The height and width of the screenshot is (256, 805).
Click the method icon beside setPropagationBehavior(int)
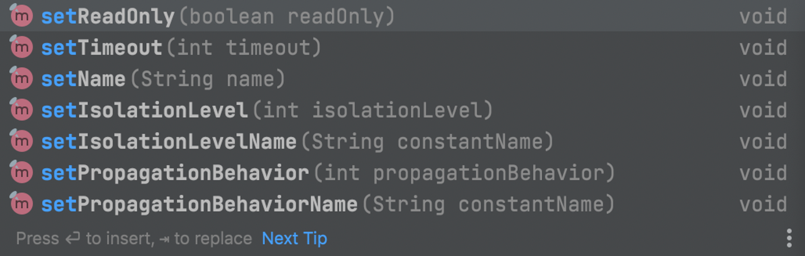click(21, 173)
